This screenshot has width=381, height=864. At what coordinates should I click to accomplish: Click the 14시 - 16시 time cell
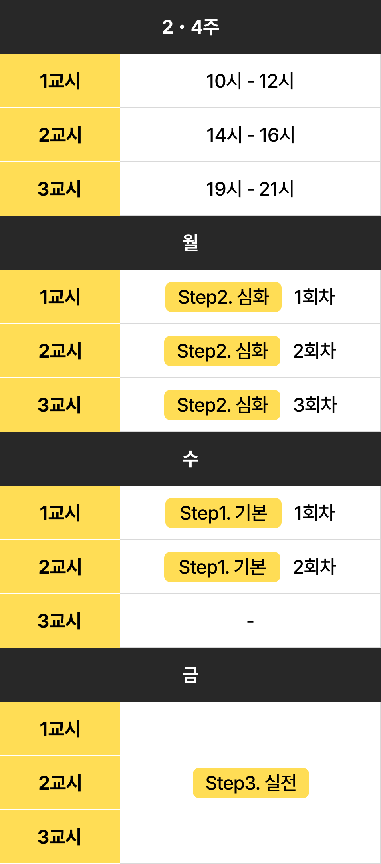click(x=250, y=135)
